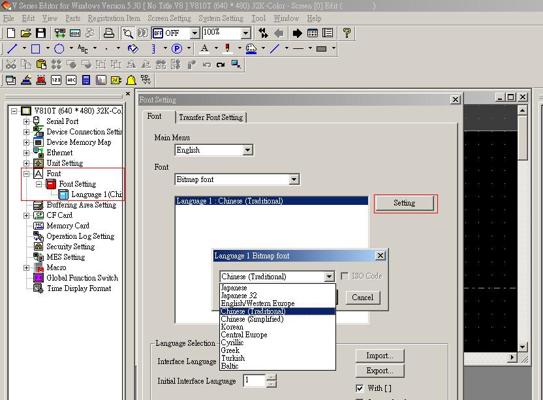Enable the ISO Code checkbox
The width and height of the screenshot is (543, 400).
[345, 276]
